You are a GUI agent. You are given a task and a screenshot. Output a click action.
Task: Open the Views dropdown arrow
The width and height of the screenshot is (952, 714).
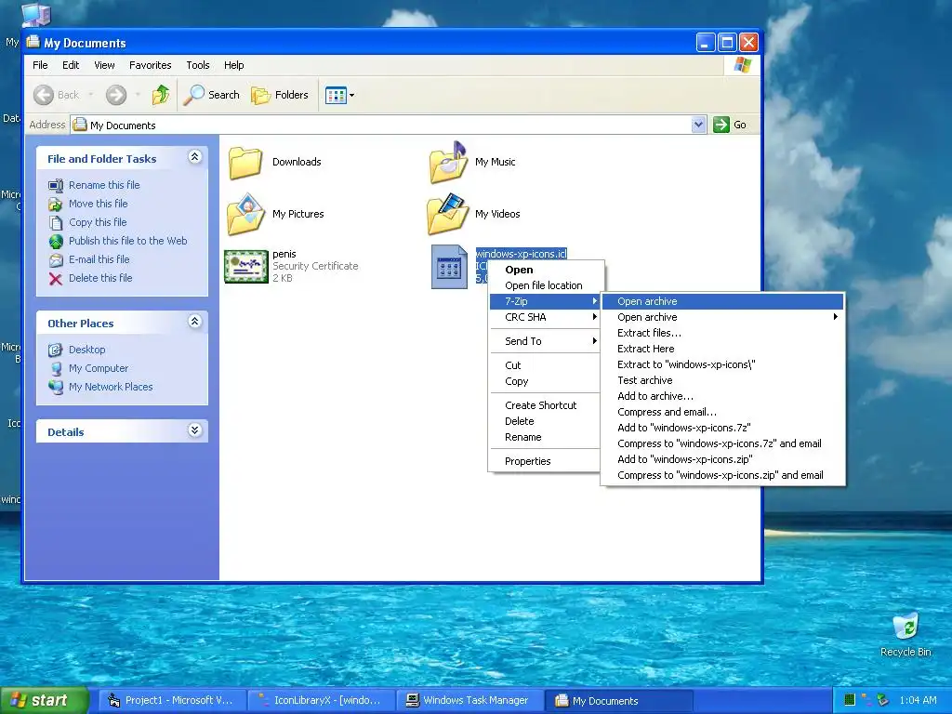[x=351, y=95]
